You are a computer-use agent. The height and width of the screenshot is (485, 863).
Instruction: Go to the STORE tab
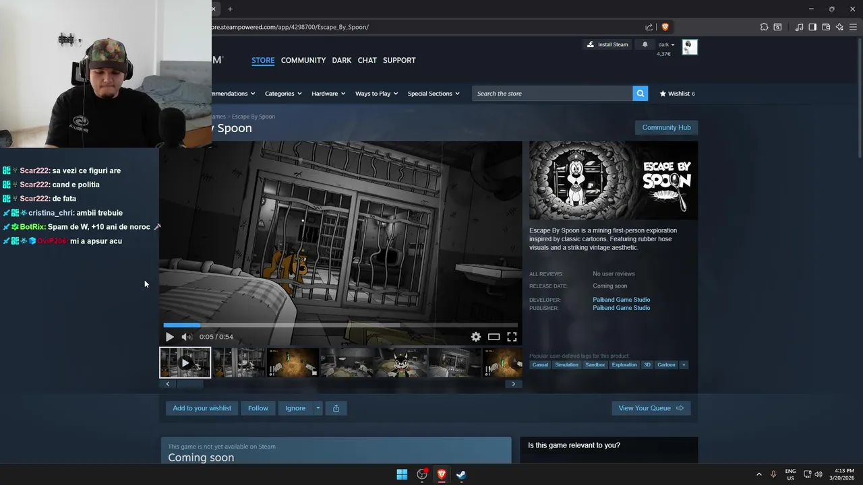pos(263,60)
